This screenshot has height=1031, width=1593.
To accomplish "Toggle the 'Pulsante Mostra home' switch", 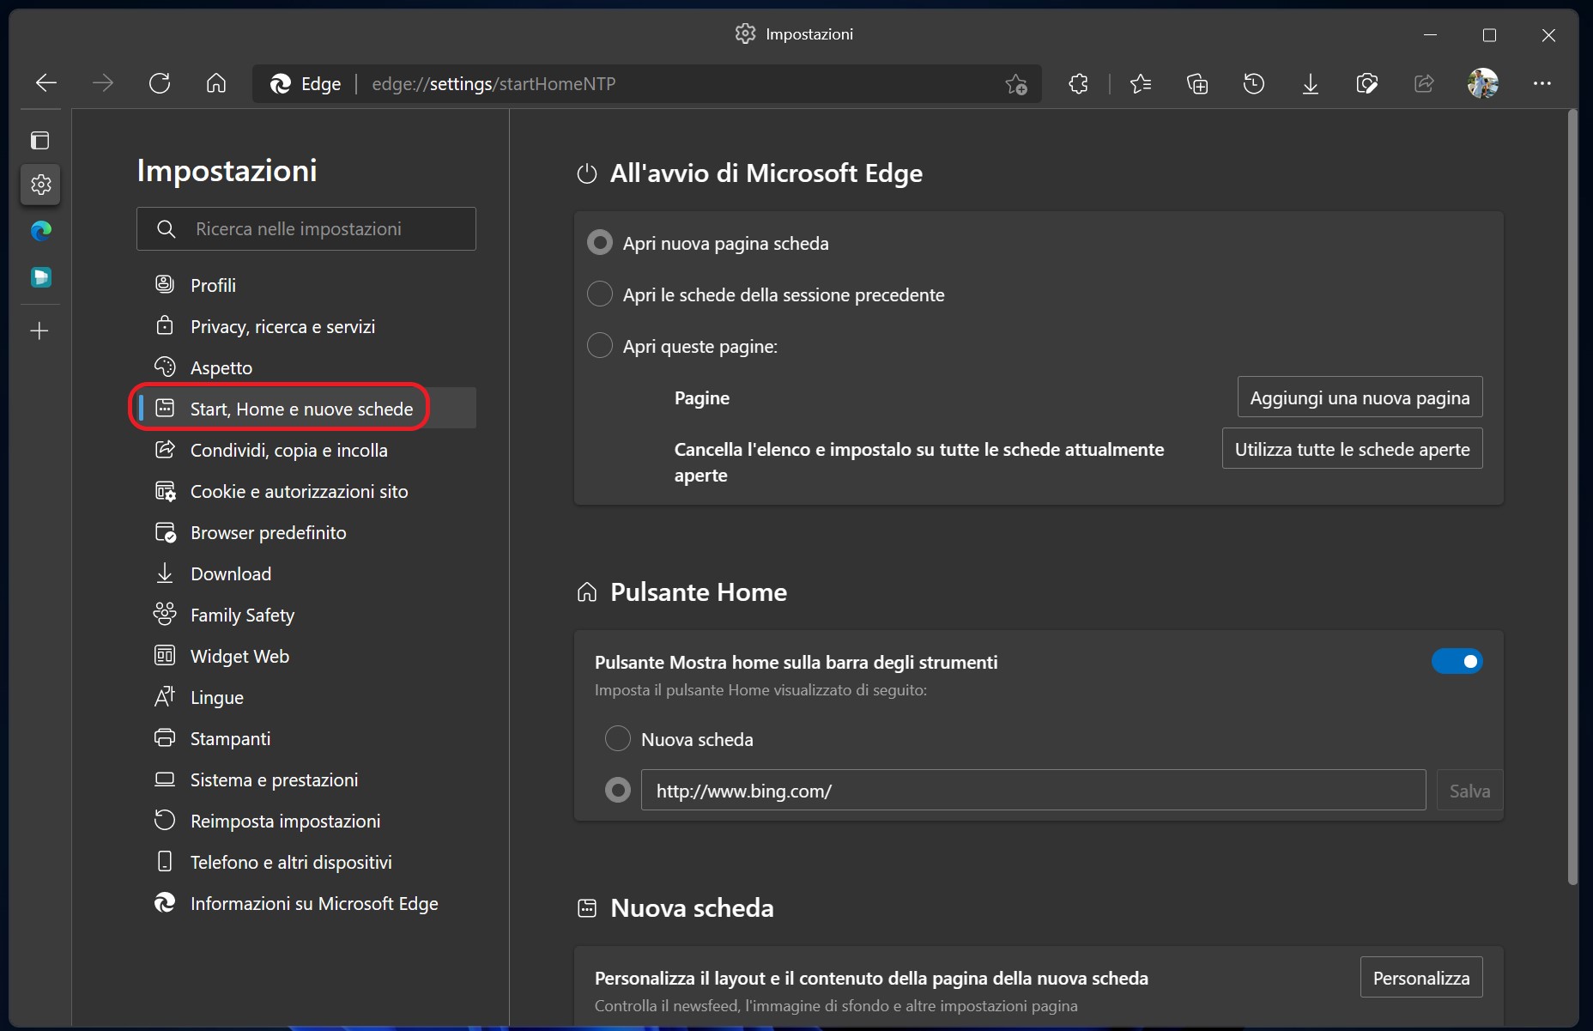I will click(x=1457, y=661).
